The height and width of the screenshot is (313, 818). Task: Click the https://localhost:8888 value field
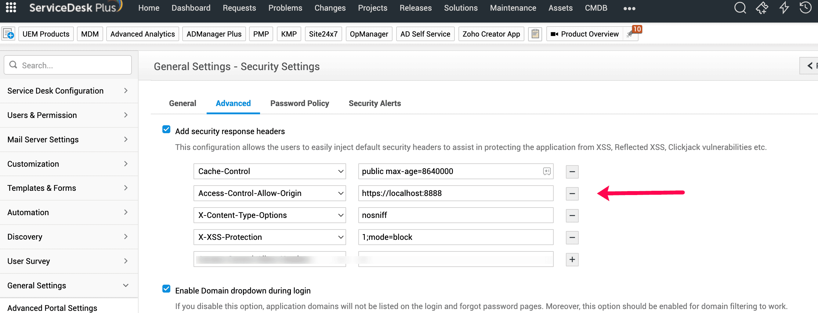point(455,193)
